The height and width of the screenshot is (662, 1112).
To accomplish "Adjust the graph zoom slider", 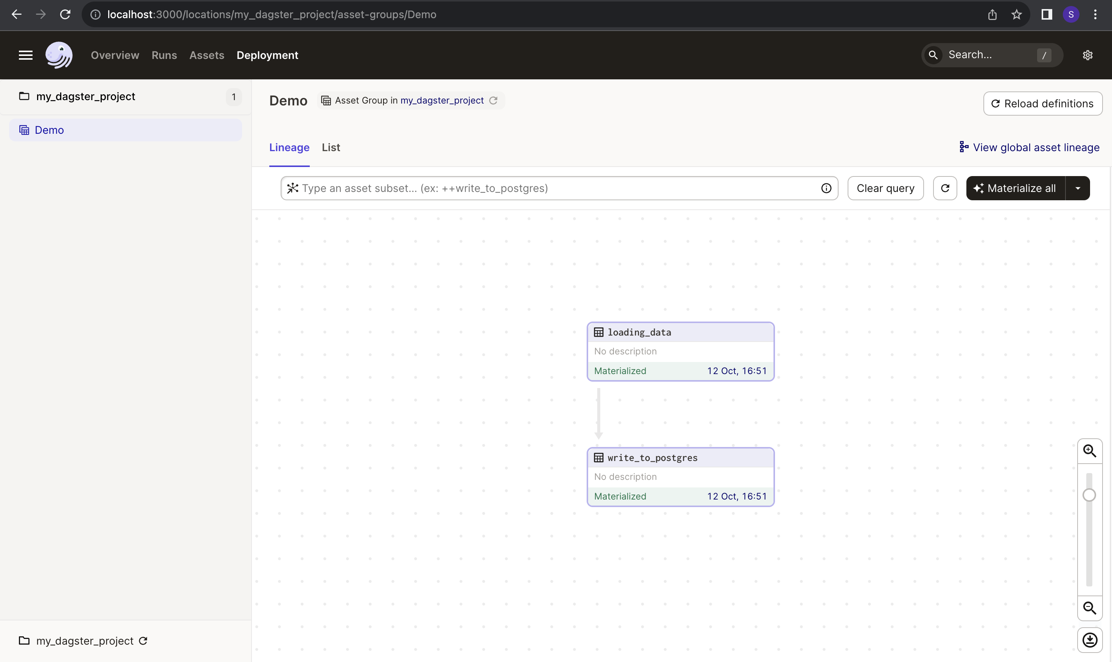I will [x=1090, y=495].
